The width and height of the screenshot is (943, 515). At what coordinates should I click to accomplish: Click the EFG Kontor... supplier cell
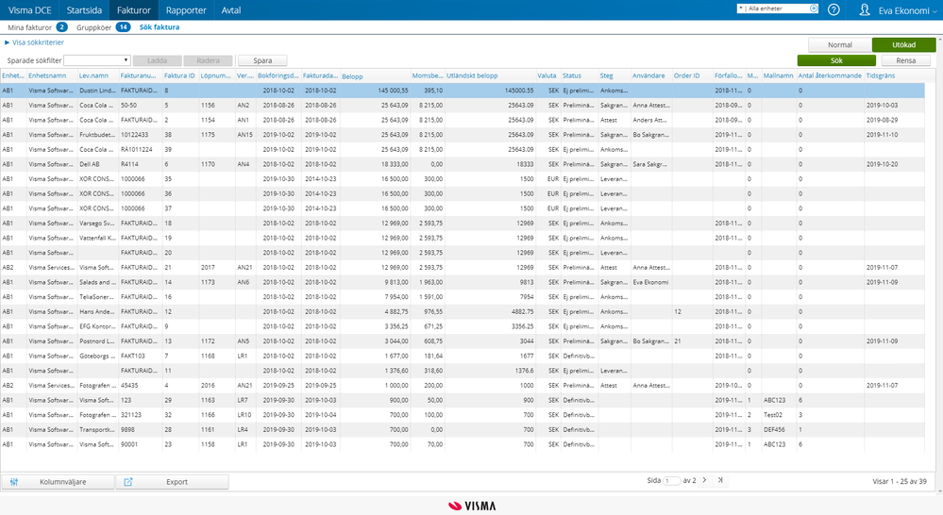pyautogui.click(x=97, y=326)
